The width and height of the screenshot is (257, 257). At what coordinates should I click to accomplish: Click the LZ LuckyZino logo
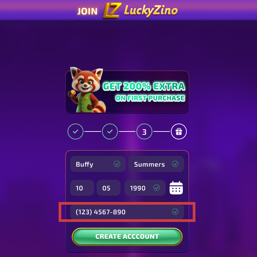pyautogui.click(x=140, y=11)
